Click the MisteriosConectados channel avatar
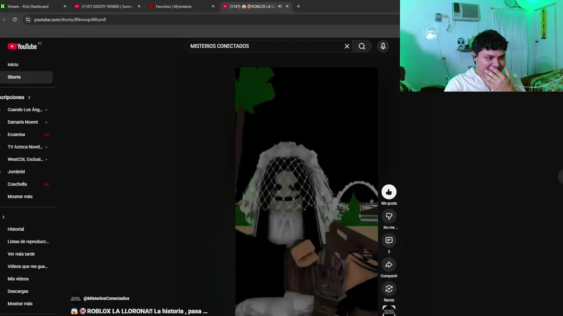 tap(76, 298)
